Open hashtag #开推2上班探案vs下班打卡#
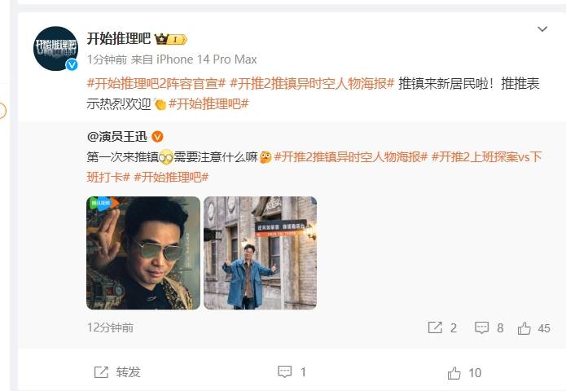The image size is (566, 391). pyautogui.click(x=314, y=167)
